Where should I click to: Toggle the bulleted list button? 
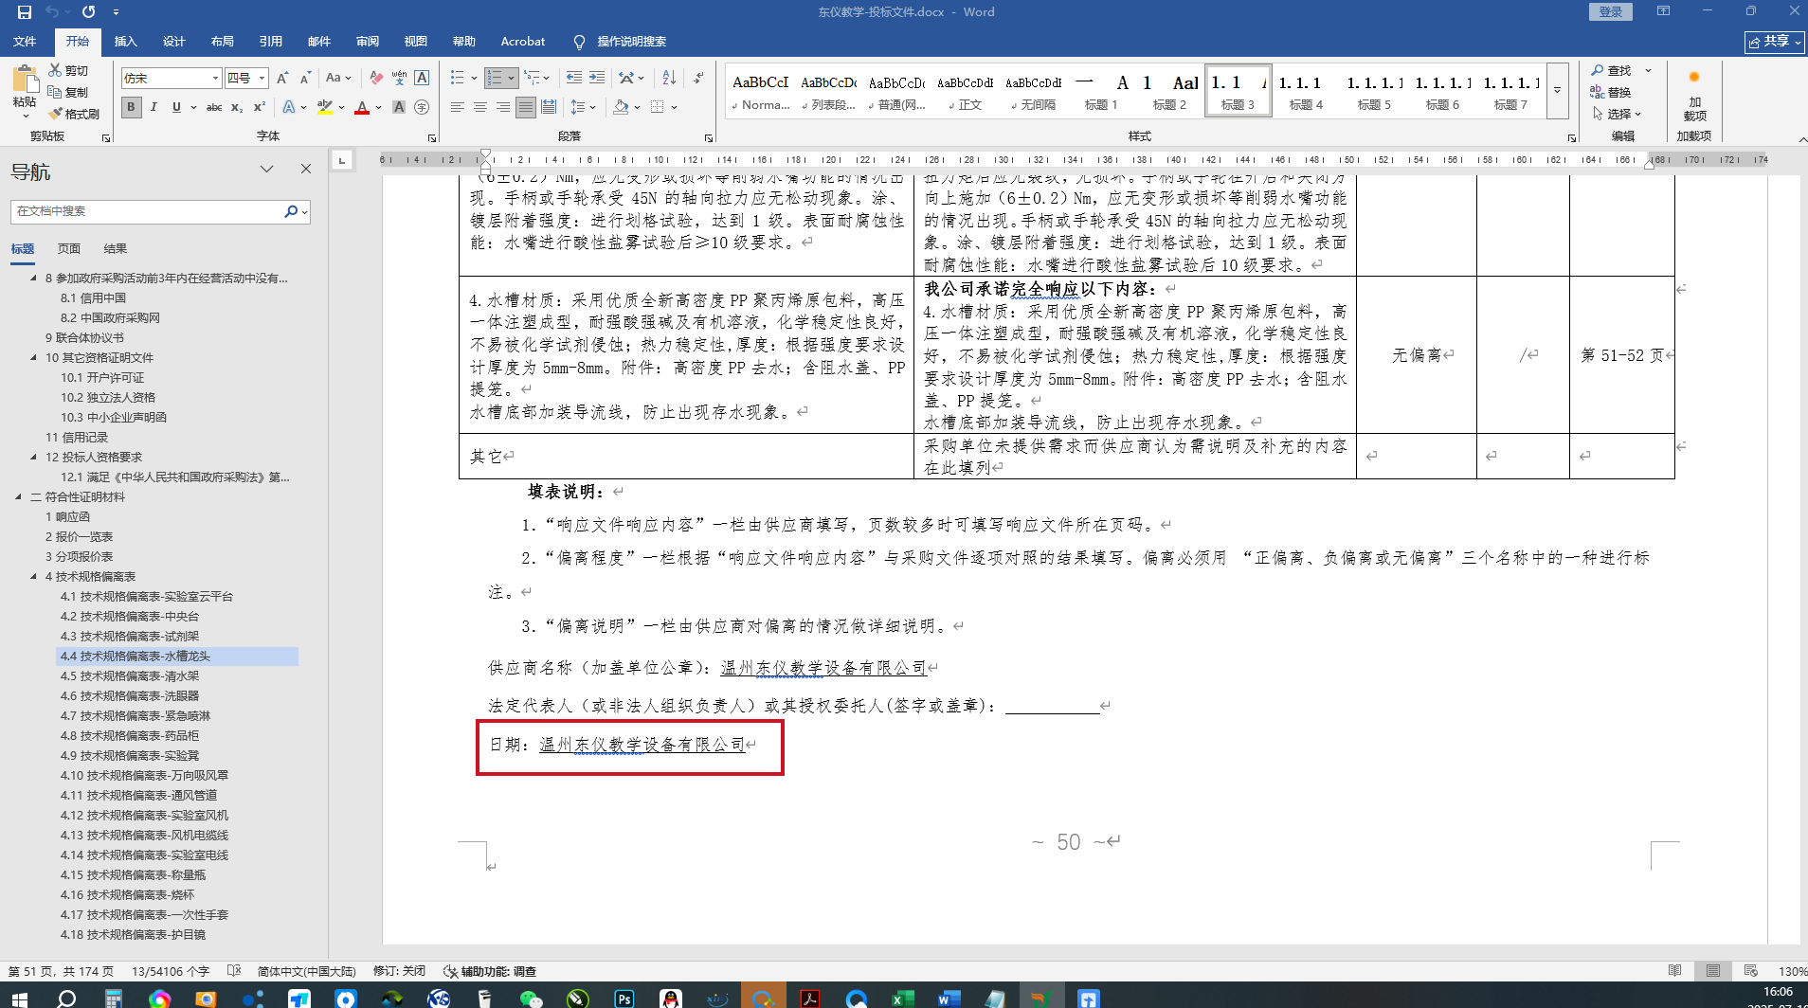[x=457, y=78]
